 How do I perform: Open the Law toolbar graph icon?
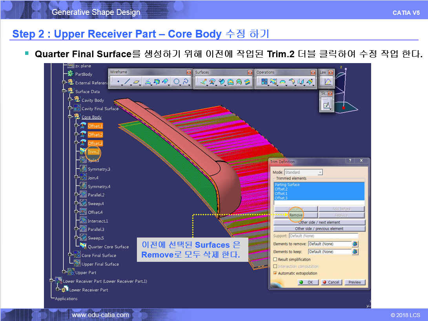[328, 82]
